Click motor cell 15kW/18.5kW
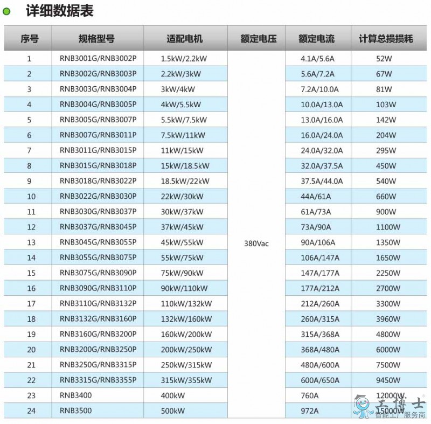The width and height of the screenshot is (431, 424). click(185, 166)
